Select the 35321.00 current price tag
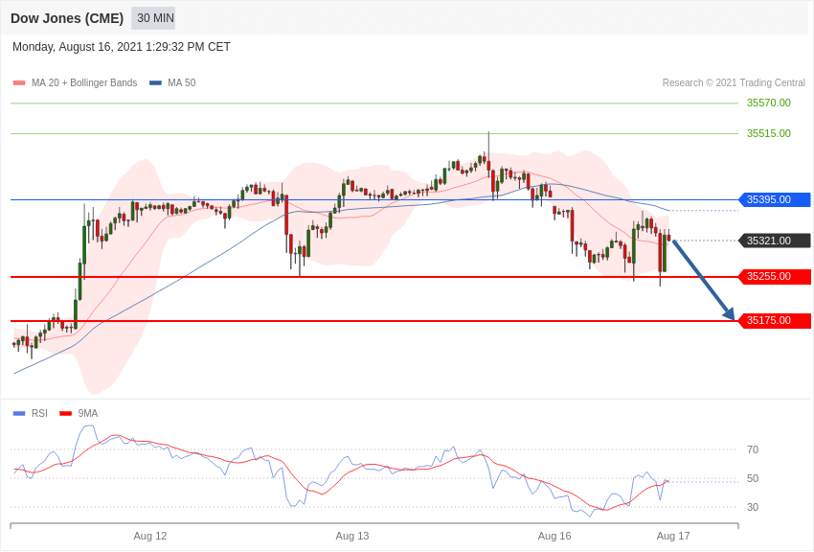The image size is (814, 552). (774, 241)
